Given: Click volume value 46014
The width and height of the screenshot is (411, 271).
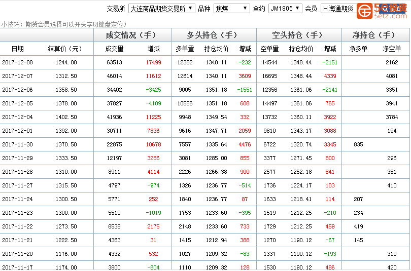Looking at the screenshot, I should pos(114,76).
